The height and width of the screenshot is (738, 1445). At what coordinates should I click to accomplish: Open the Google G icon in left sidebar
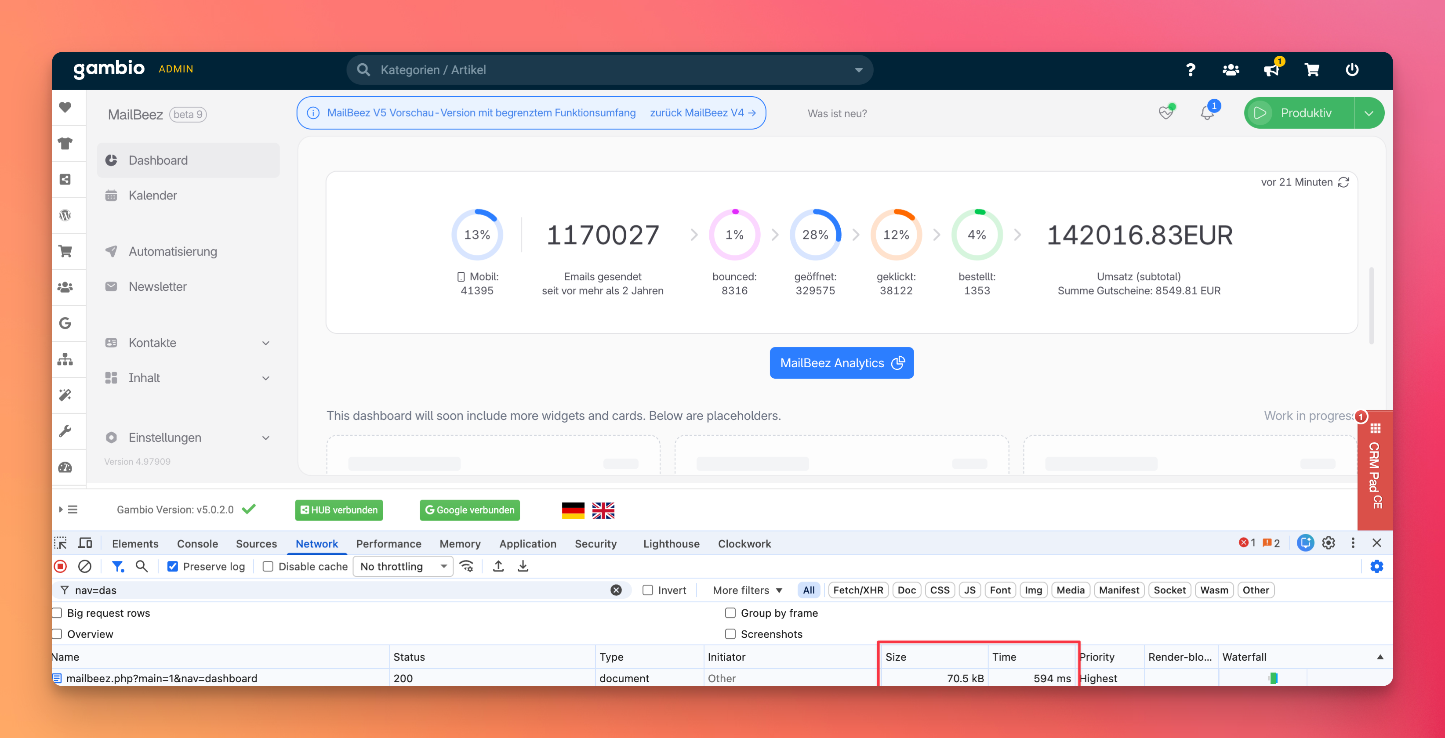pos(65,322)
